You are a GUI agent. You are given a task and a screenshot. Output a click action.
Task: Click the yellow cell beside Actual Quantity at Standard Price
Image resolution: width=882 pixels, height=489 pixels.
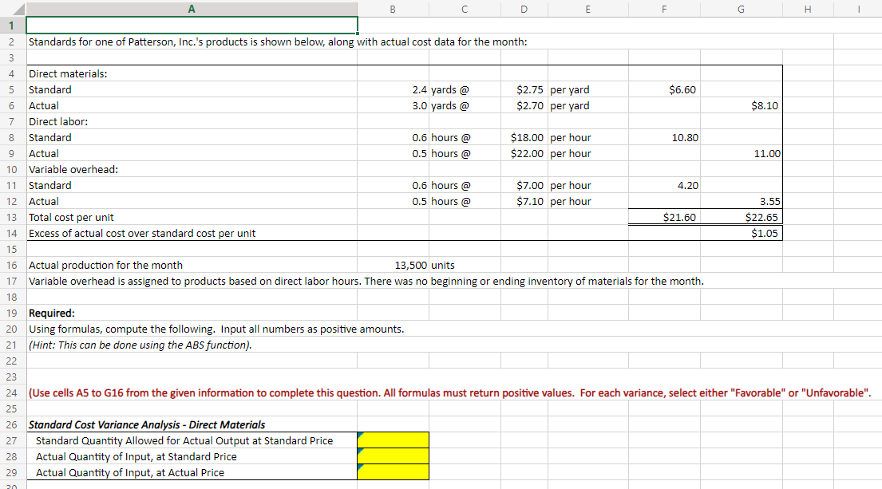click(393, 456)
